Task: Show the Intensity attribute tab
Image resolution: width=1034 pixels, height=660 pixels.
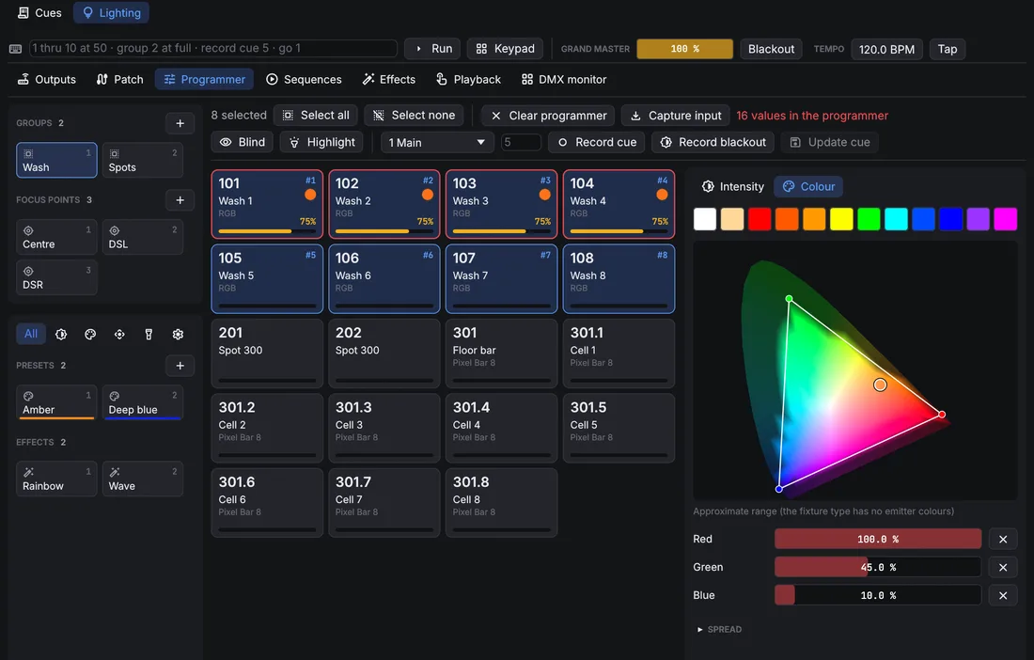Action: click(x=732, y=186)
